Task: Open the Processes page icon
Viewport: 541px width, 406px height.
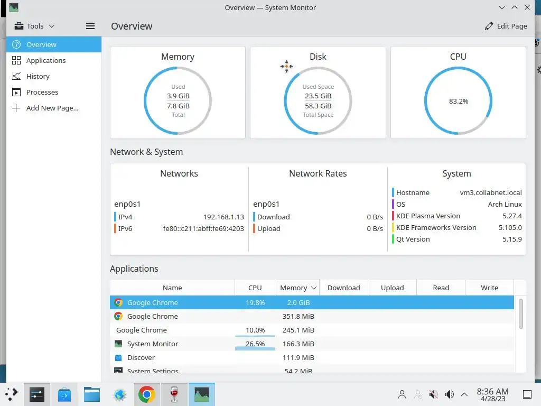Action: (16, 92)
